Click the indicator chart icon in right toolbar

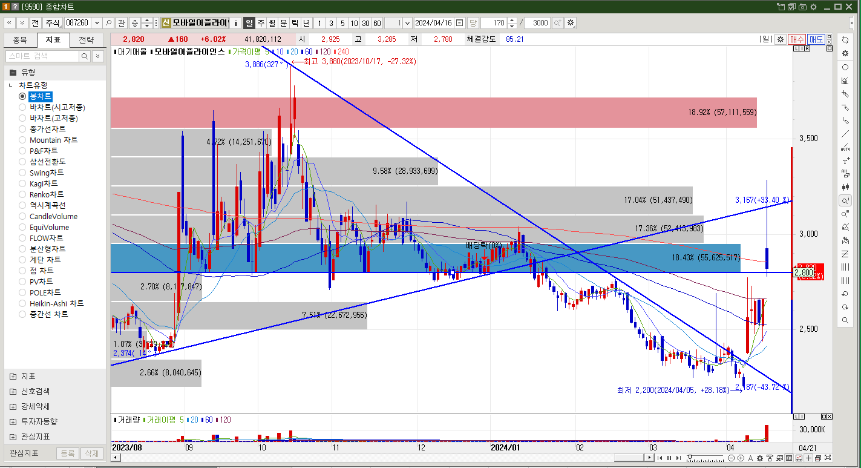tap(845, 81)
